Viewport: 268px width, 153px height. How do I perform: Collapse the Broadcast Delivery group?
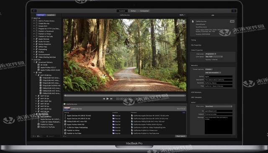click(x=34, y=62)
